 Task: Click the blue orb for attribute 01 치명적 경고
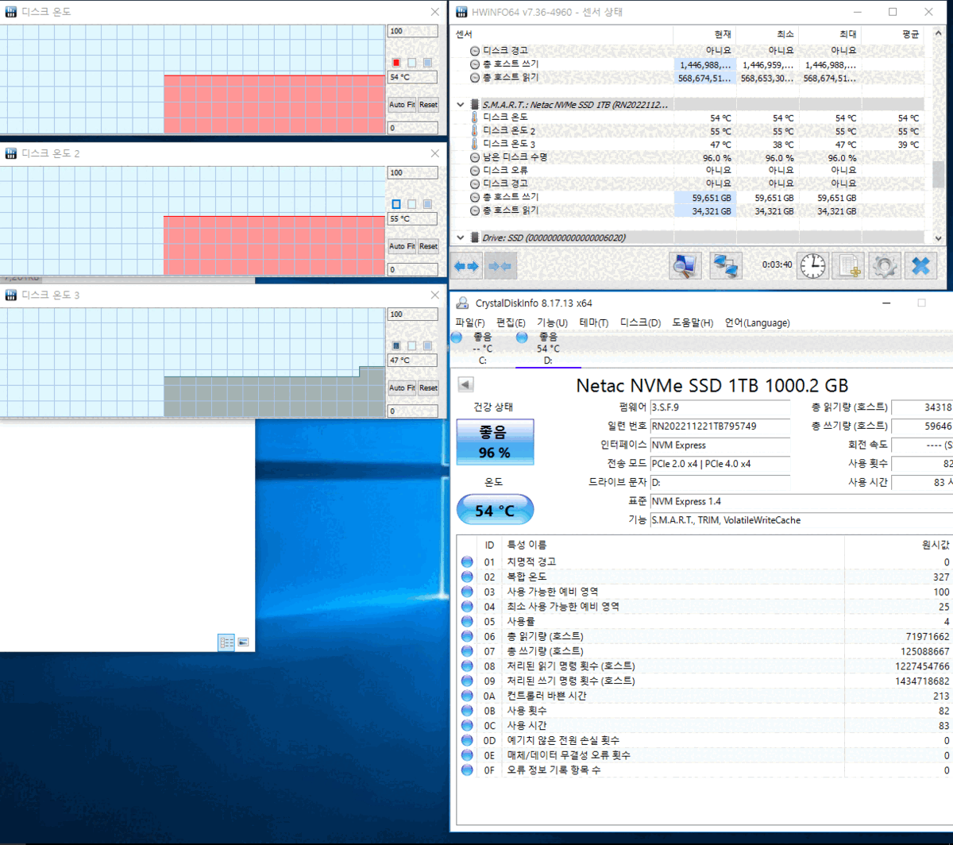[x=467, y=561]
